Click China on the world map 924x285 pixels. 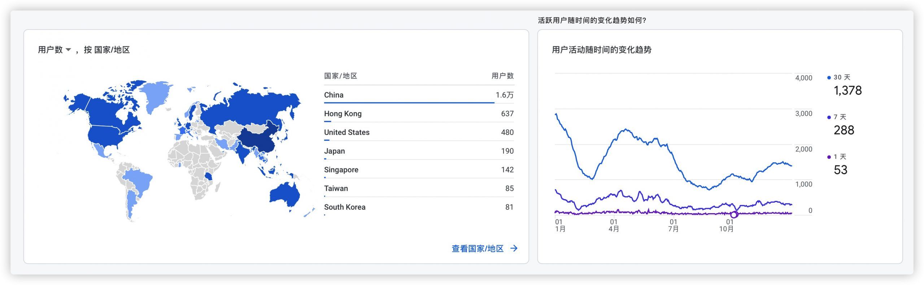258,139
